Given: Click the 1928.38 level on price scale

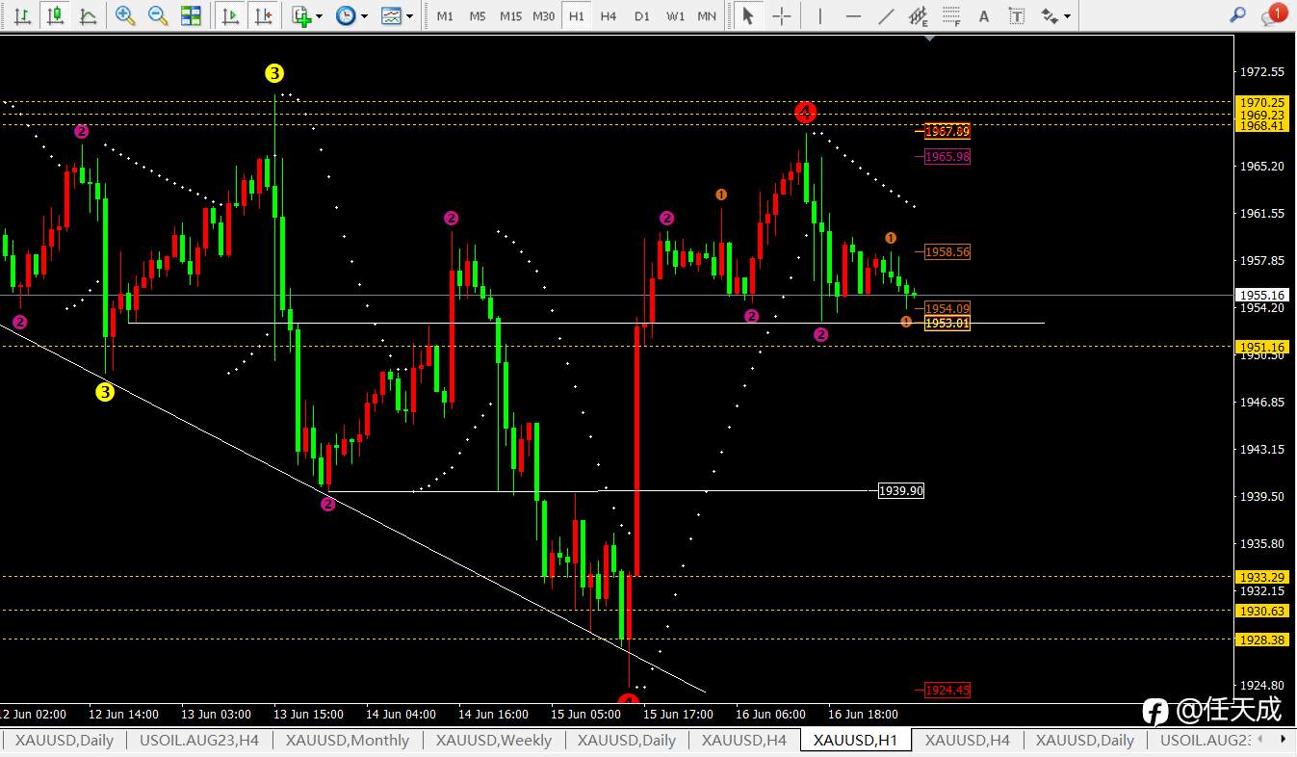Looking at the screenshot, I should tap(1263, 640).
